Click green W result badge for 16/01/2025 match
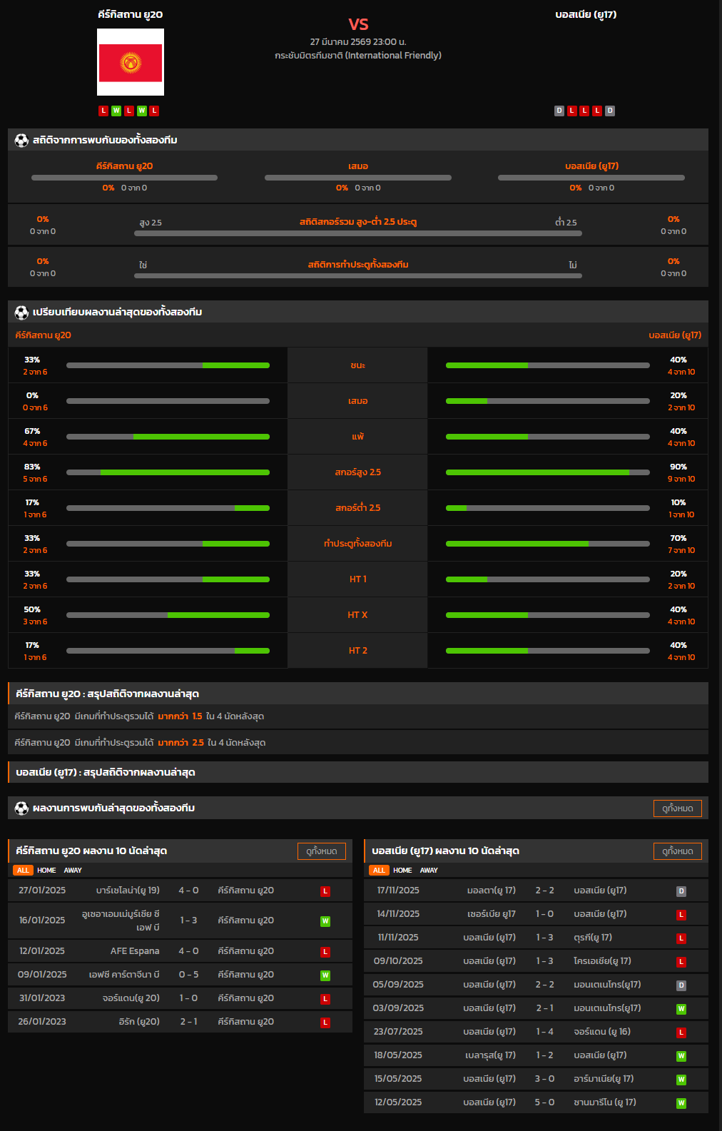The image size is (722, 1131). pyautogui.click(x=325, y=921)
